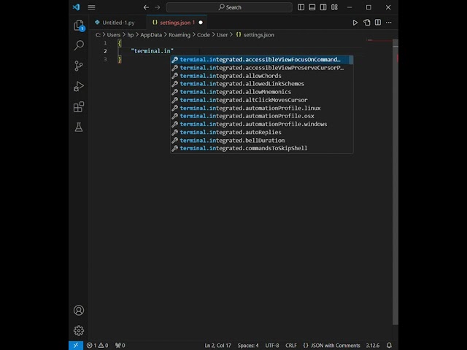467x350 pixels.
Task: Click the Search command center box
Action: pyautogui.click(x=229, y=7)
